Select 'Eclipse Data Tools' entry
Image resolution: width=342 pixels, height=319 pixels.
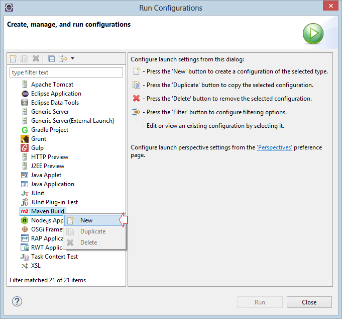(55, 103)
